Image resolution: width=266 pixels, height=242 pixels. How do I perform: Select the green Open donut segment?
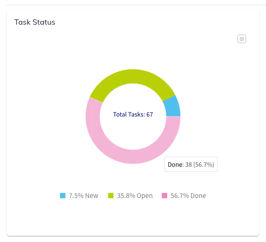(x=133, y=76)
